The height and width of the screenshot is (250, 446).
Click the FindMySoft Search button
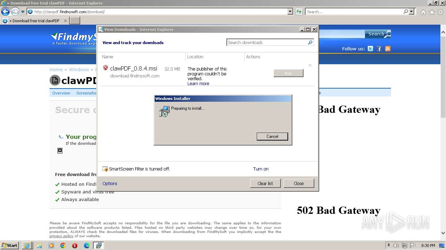[x=378, y=34]
